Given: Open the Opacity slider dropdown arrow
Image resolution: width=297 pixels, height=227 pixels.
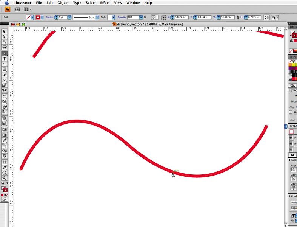Looking at the screenshot, I should tap(141, 17).
